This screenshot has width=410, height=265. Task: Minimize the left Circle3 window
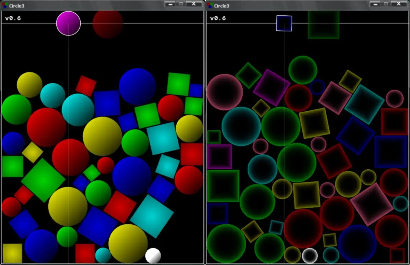click(x=170, y=4)
